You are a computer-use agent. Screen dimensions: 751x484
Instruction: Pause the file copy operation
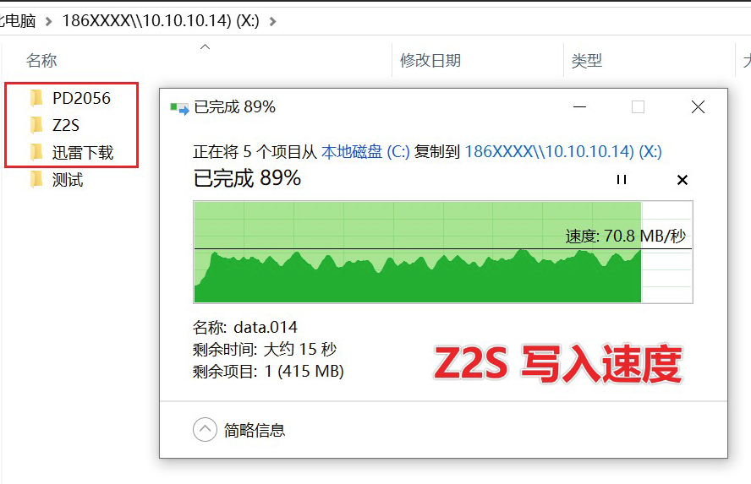tap(622, 180)
